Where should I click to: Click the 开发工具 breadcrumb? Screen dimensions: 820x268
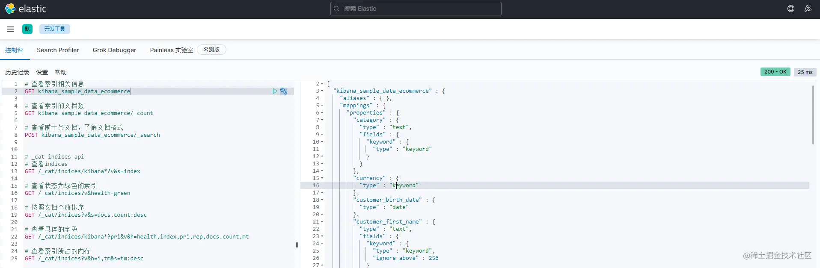tap(55, 29)
